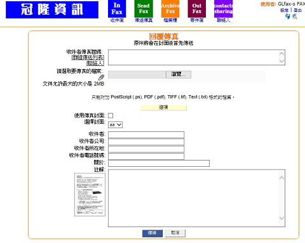Open the 聯絡人 link beside the fax number box
Image resolution: width=305 pixels, height=243 pixels.
click(95, 63)
